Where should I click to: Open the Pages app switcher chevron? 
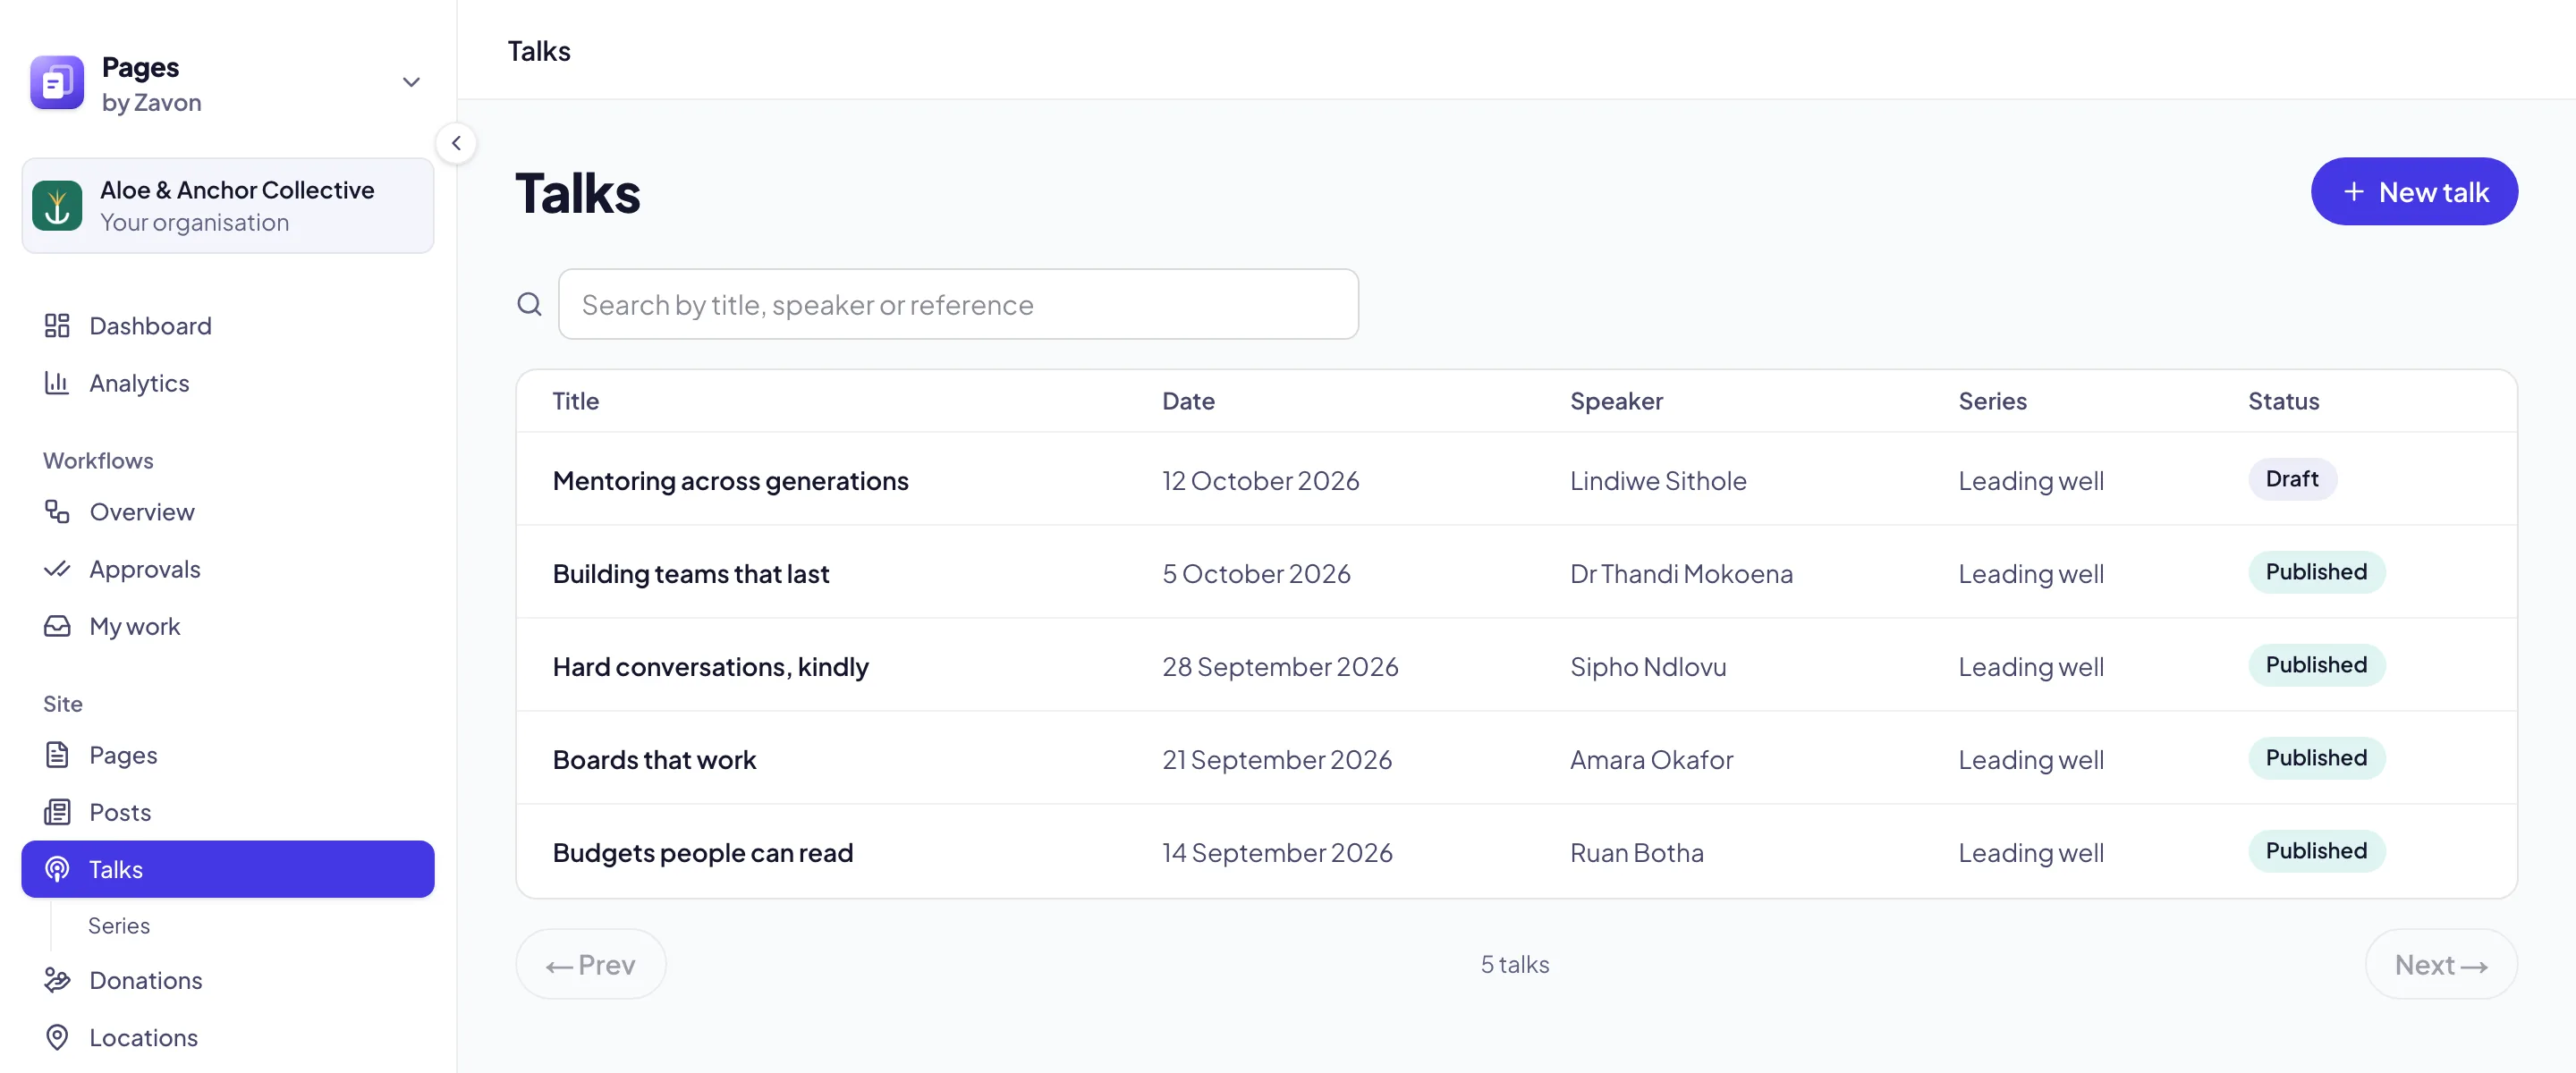pyautogui.click(x=411, y=83)
